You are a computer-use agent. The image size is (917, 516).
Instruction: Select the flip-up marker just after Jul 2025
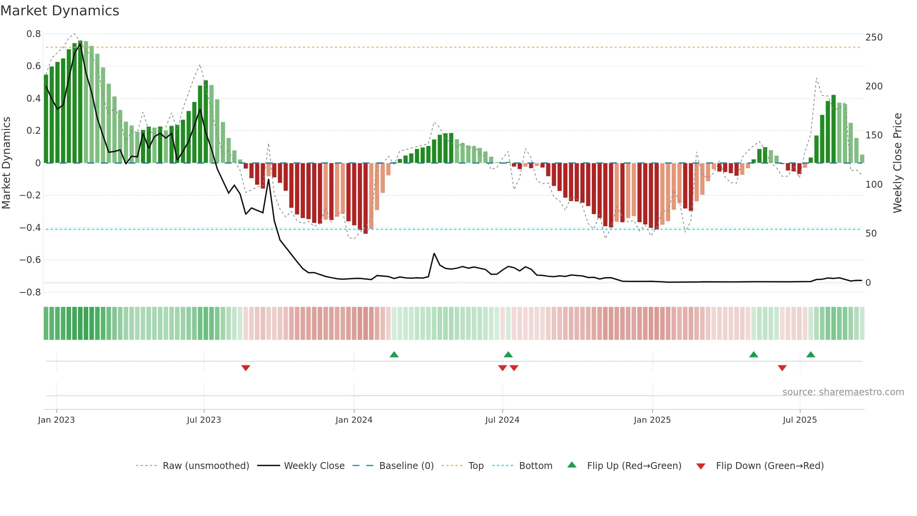[811, 354]
